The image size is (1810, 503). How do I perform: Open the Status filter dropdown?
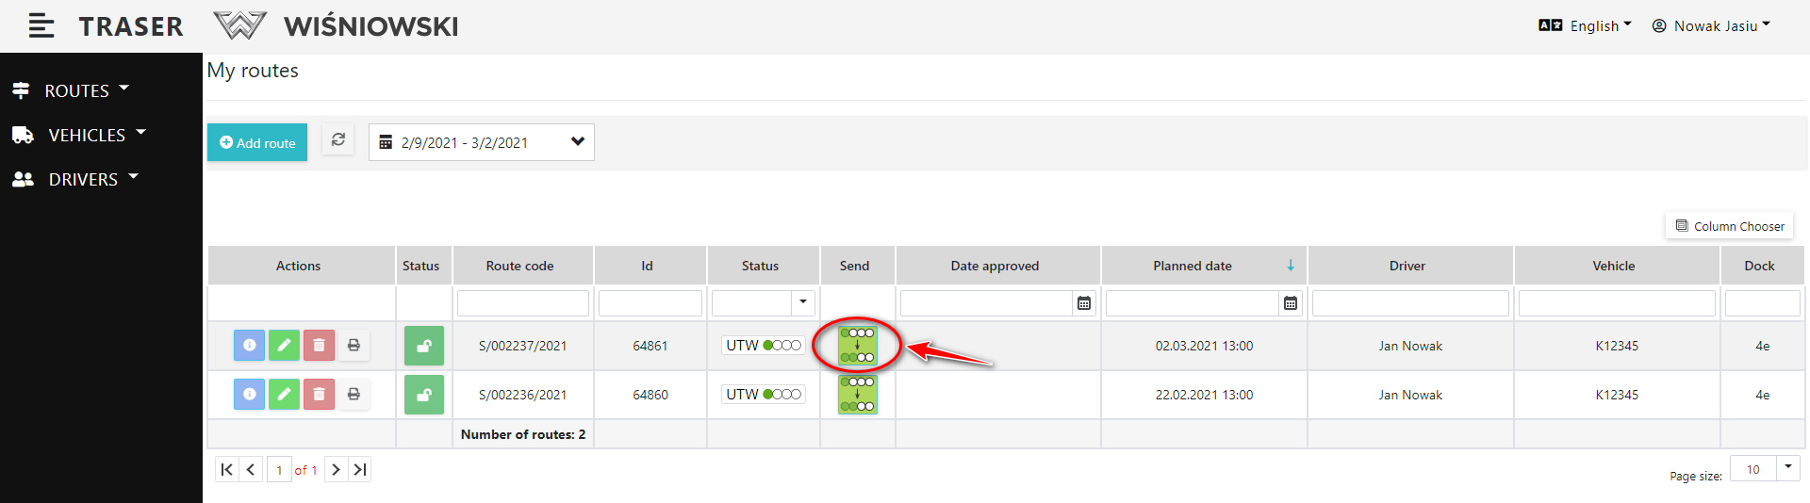[x=802, y=302]
